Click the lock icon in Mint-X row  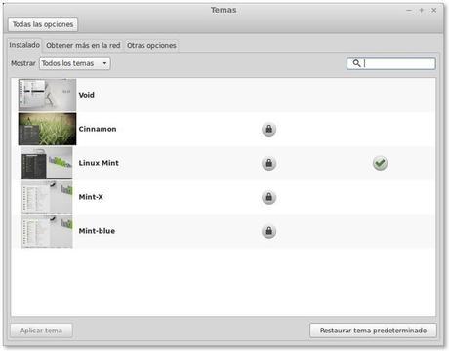point(268,197)
